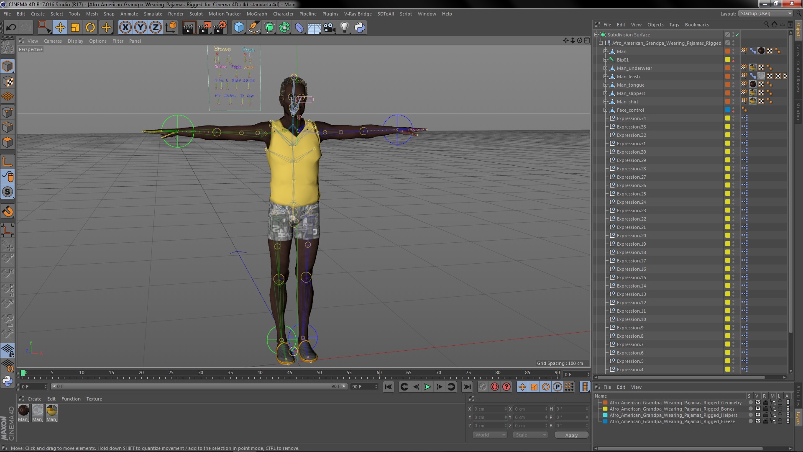The image size is (803, 452).
Task: Expand the Man object tree
Action: coord(605,51)
